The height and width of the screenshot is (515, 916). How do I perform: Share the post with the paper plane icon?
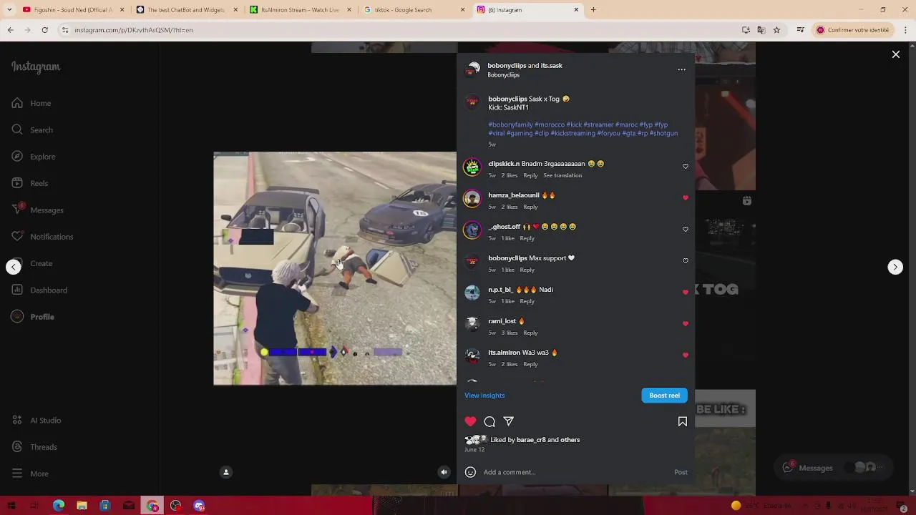pyautogui.click(x=508, y=421)
